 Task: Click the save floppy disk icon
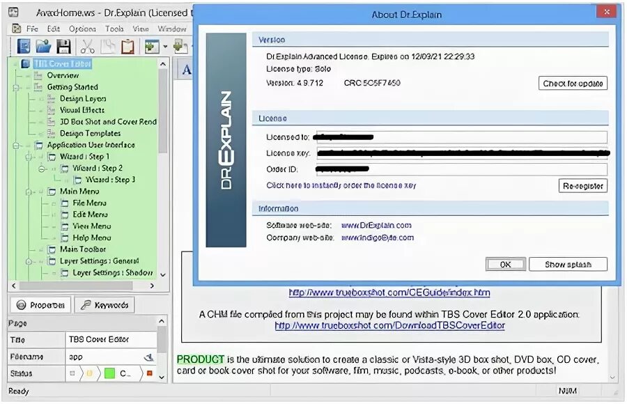point(63,47)
